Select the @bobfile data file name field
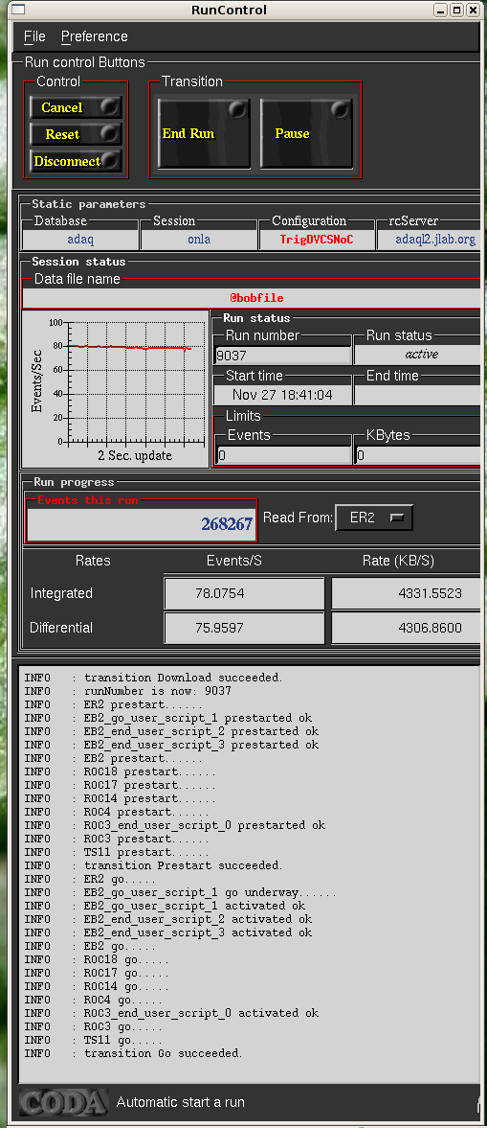 252,297
